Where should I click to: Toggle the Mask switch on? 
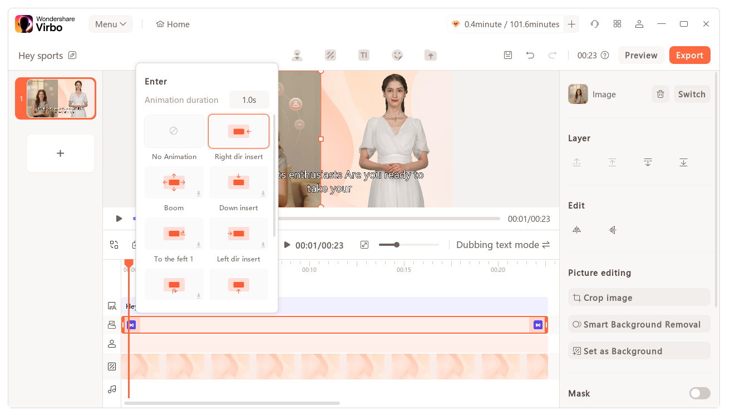[x=699, y=393]
